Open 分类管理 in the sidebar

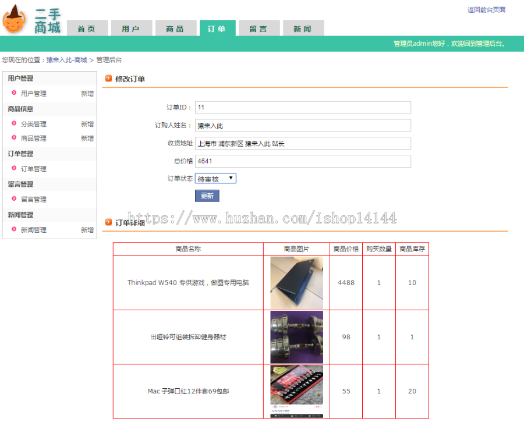click(33, 124)
